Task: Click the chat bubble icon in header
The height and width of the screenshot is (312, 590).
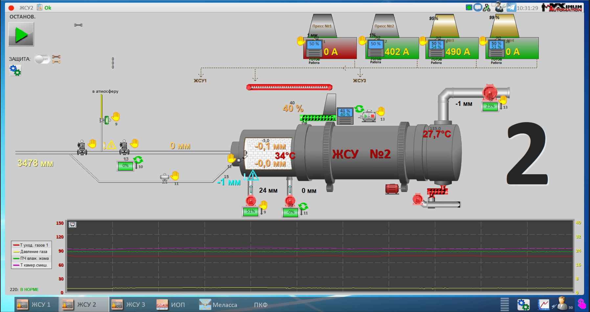Action: click(478, 7)
